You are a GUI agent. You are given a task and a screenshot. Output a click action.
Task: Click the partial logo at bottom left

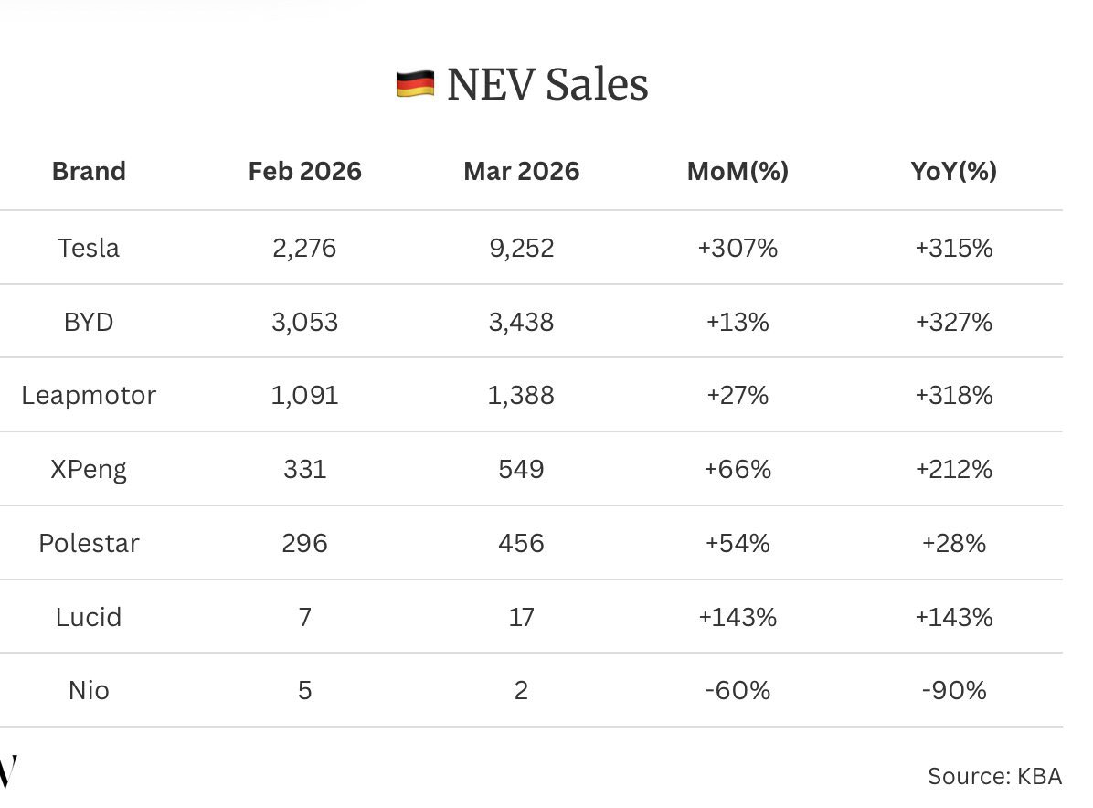tap(7, 773)
